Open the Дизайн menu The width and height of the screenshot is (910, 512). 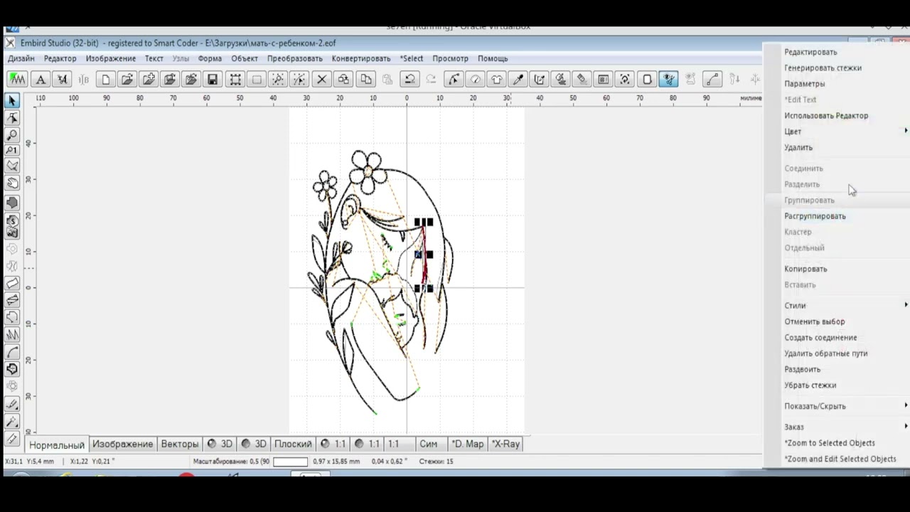pos(21,58)
